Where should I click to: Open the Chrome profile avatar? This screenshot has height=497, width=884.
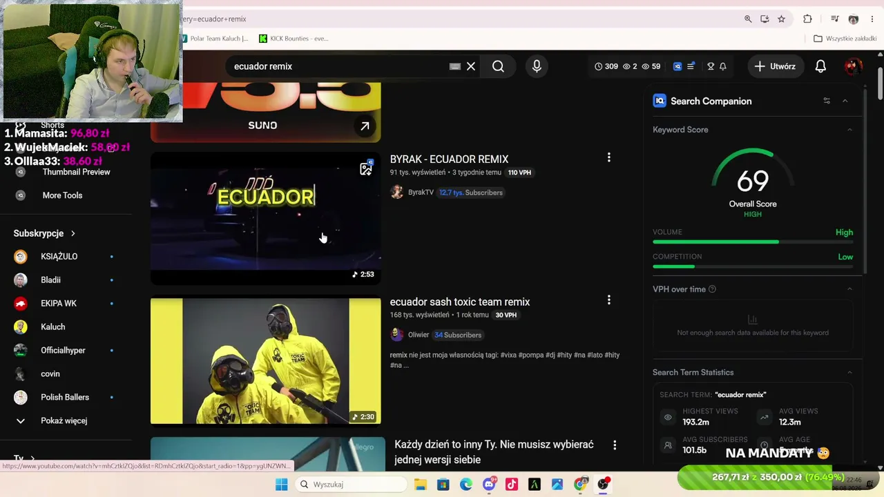click(x=854, y=19)
